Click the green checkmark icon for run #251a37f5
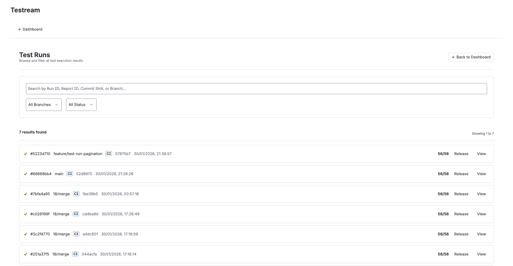The image size is (513, 266). click(26, 254)
